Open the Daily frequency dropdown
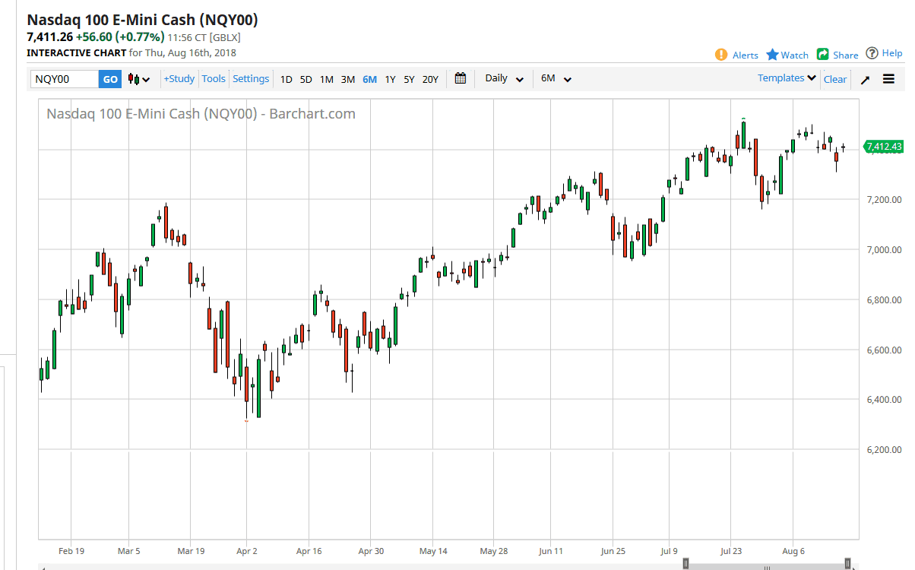Image resolution: width=915 pixels, height=570 pixels. click(x=502, y=78)
